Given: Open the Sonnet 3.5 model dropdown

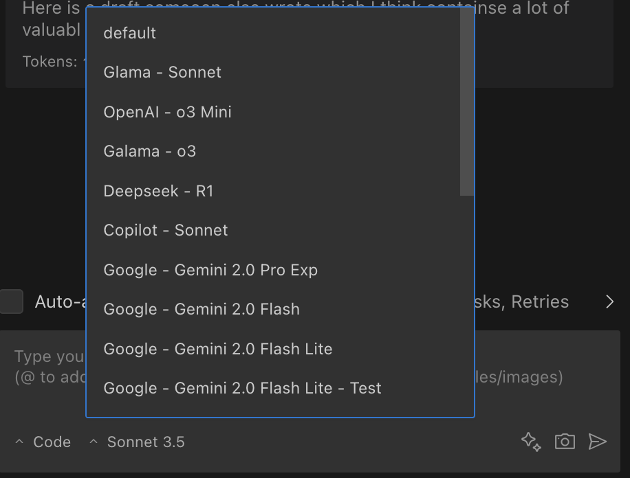Looking at the screenshot, I should click(x=137, y=442).
